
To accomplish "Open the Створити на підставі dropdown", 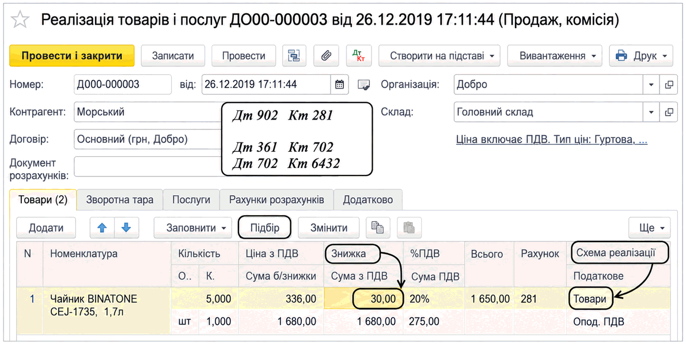I will (439, 56).
